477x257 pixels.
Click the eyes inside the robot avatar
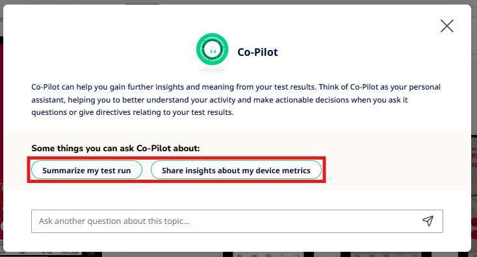213,51
